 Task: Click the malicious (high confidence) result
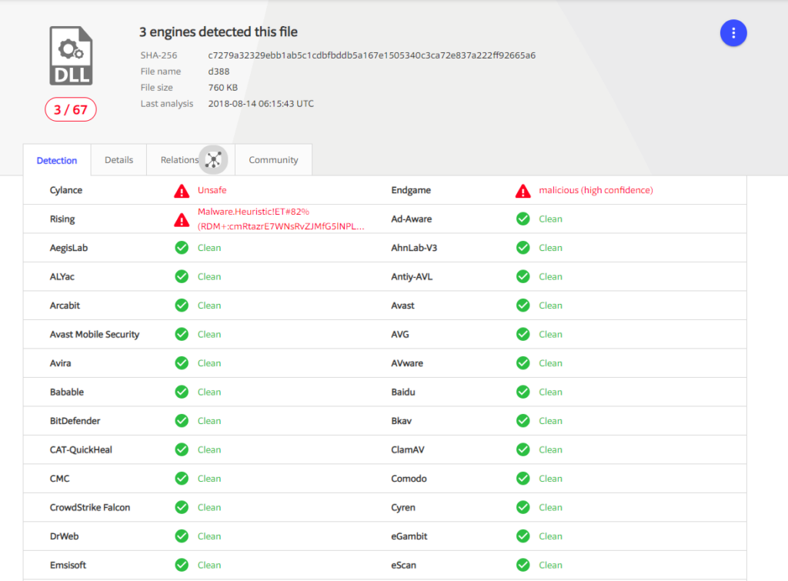pos(596,190)
